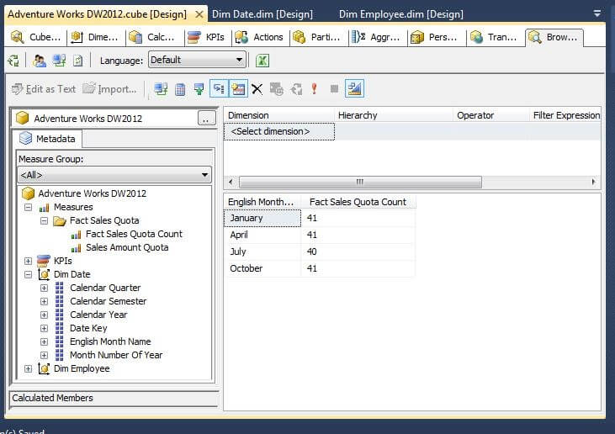Open the Language dropdown
Screen dimensions: 615x434
pyautogui.click(x=197, y=60)
